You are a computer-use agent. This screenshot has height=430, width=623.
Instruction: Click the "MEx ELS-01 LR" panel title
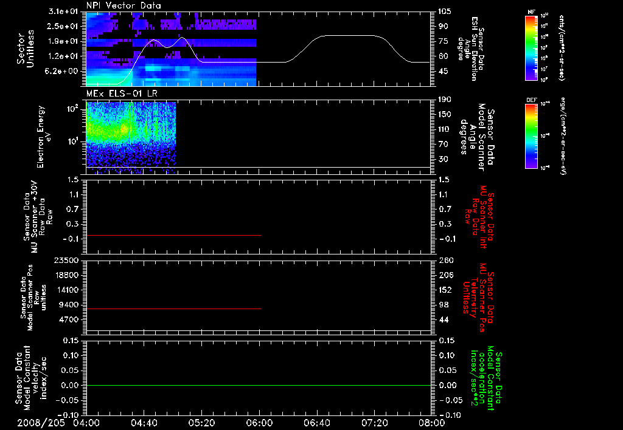(122, 94)
